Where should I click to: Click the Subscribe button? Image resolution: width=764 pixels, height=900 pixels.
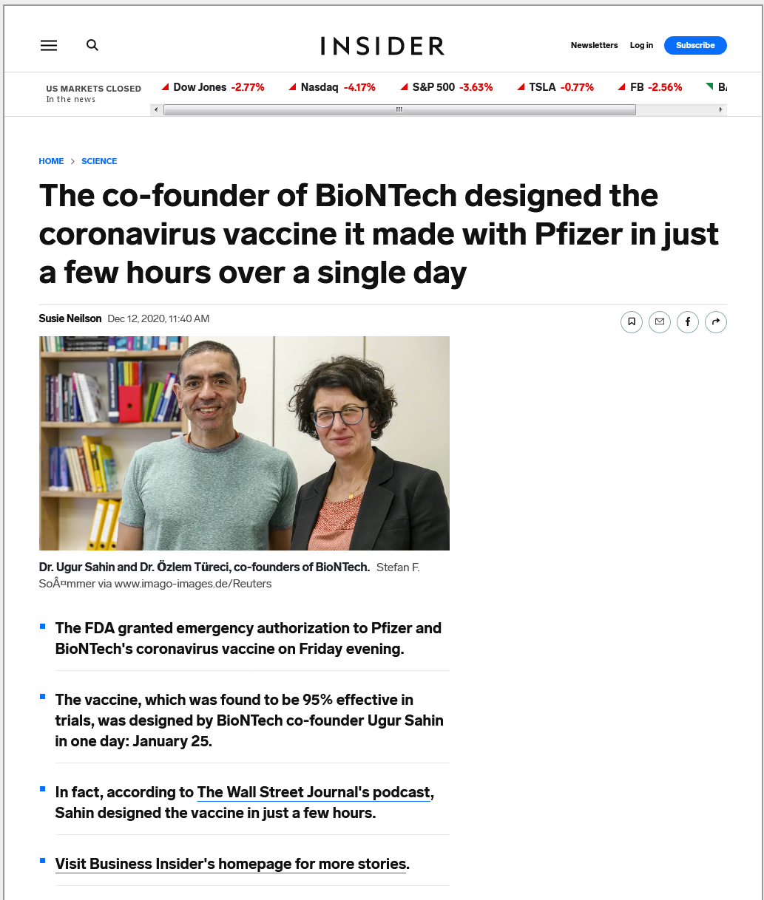pos(695,45)
